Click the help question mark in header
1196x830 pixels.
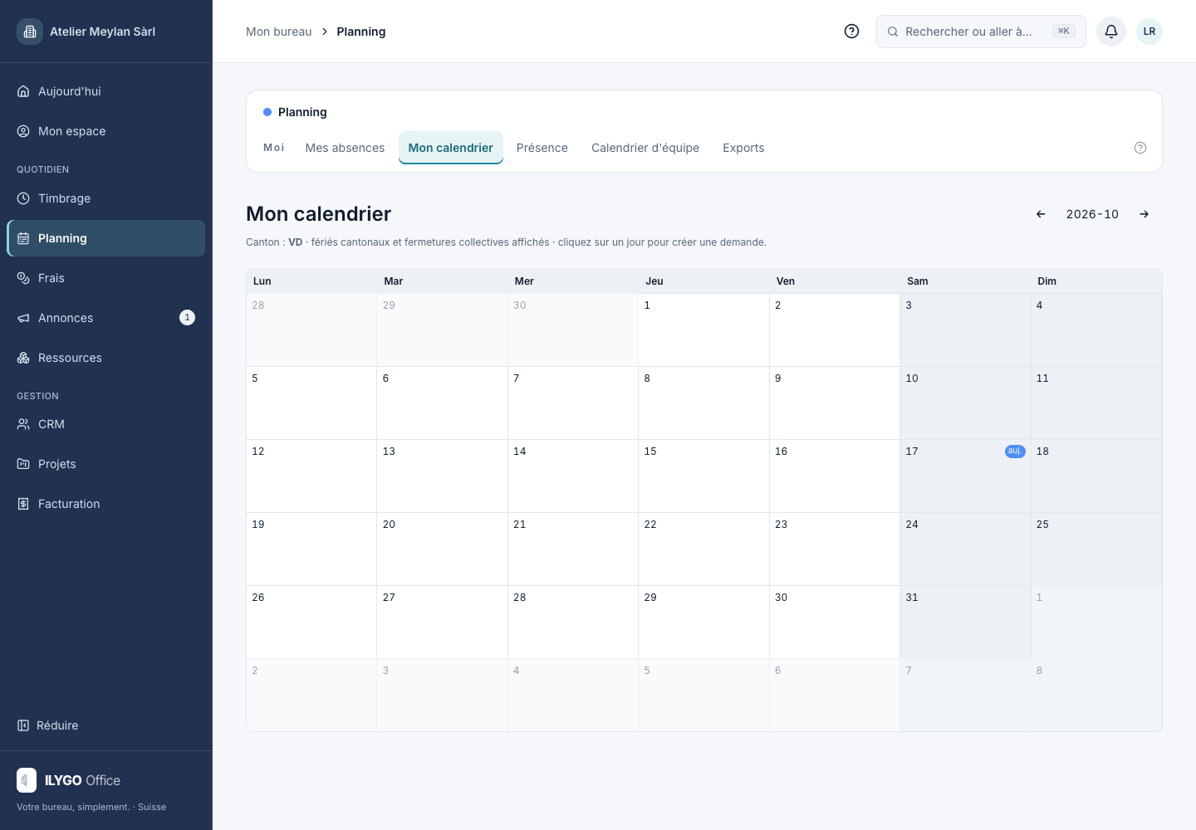point(851,32)
